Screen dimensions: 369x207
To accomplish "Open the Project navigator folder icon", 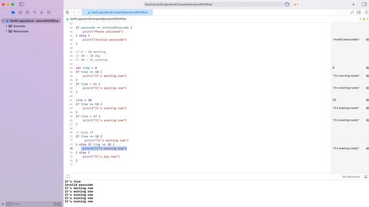I will click(13, 12).
